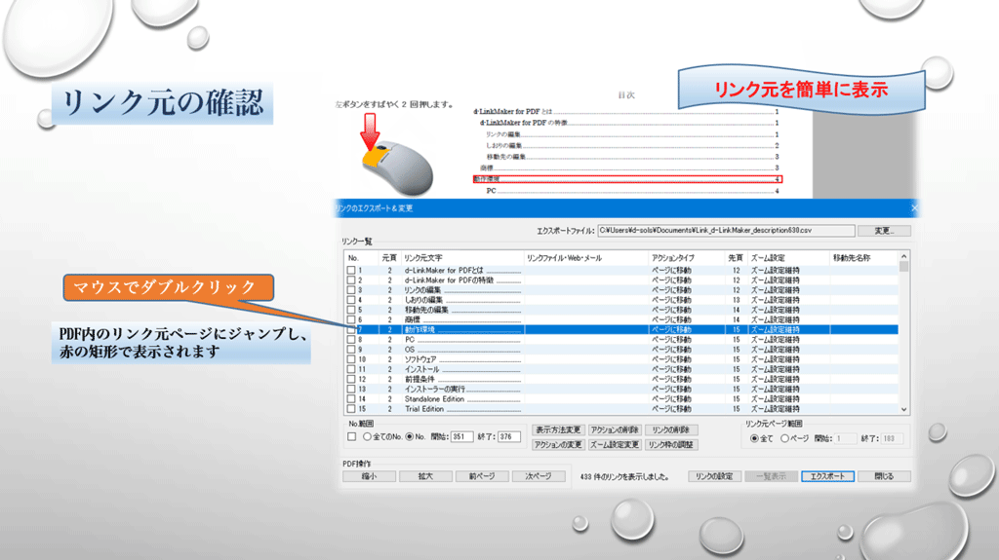Select the row 'Trial Edition'
Viewport: 999px width, 560px height.
(x=621, y=409)
